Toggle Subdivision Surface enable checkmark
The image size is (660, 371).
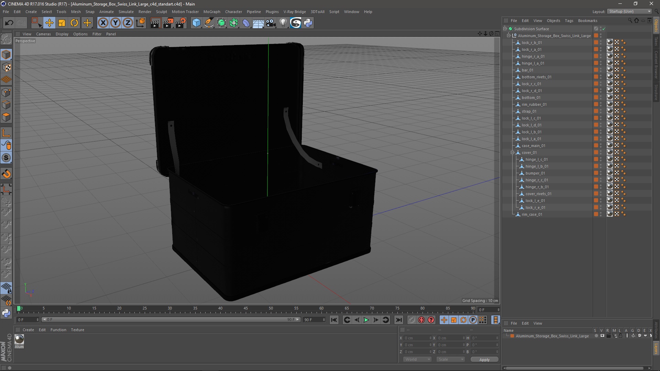(x=604, y=29)
